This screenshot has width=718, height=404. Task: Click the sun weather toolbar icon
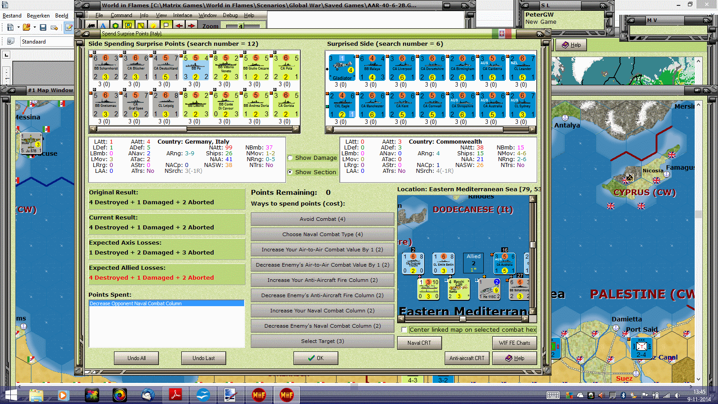point(153,26)
